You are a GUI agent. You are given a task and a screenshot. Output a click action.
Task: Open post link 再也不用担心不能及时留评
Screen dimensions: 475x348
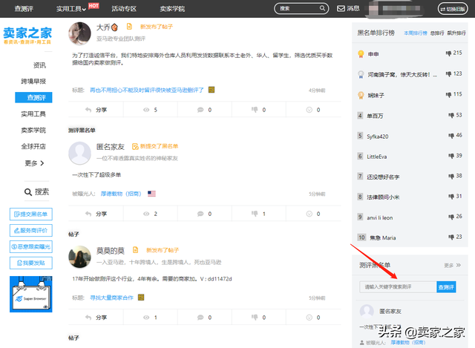(147, 90)
